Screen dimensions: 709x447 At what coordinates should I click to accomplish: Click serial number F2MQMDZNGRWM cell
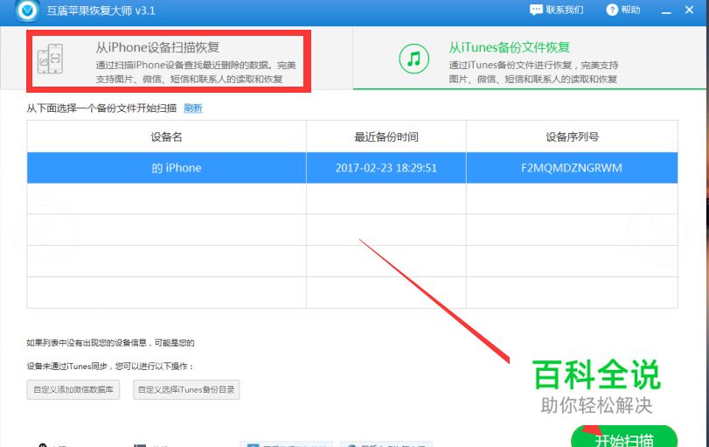(x=572, y=168)
